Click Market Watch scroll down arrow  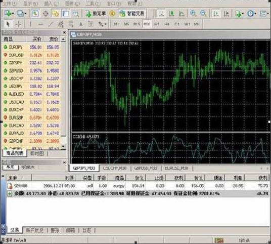pos(63,146)
